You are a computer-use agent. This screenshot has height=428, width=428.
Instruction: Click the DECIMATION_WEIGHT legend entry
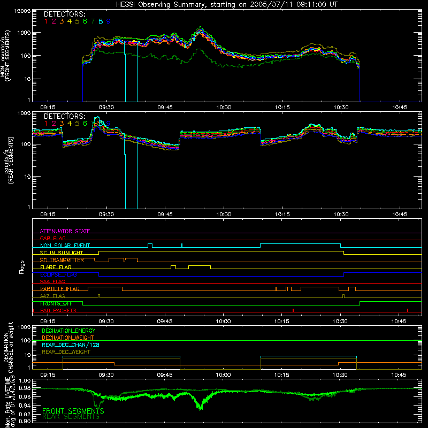pos(68,338)
